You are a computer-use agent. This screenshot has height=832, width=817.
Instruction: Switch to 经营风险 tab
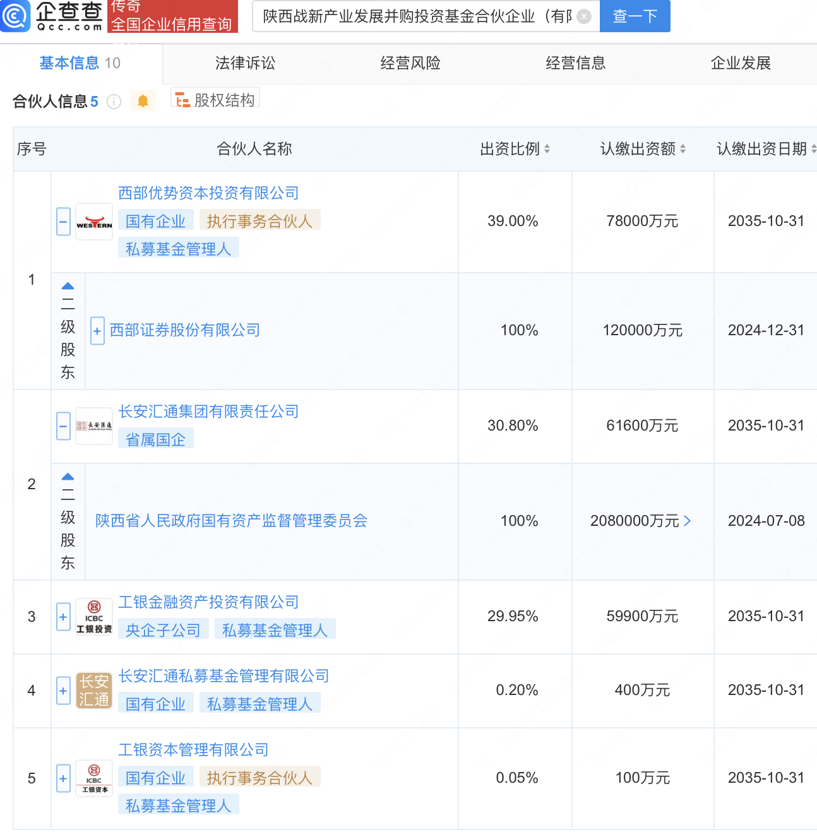(x=410, y=63)
